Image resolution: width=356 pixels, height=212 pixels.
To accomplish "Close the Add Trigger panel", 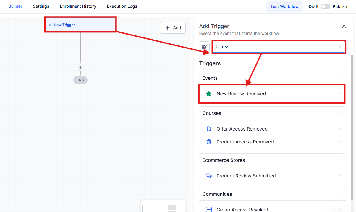I will point(344,26).
